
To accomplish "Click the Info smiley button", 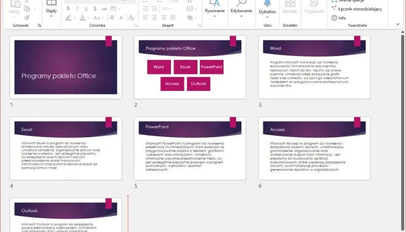I will 339,18.
